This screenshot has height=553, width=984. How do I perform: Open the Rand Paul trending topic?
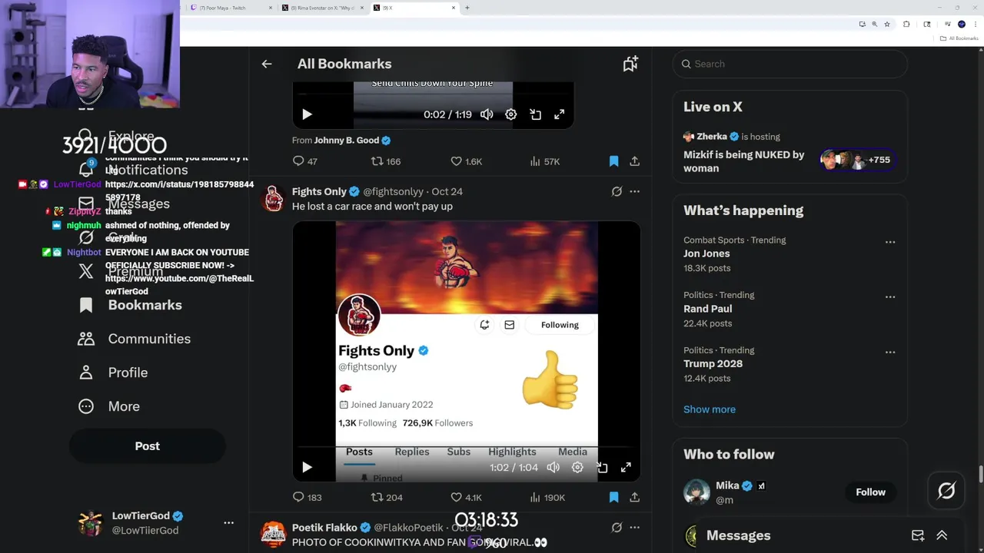pyautogui.click(x=707, y=309)
